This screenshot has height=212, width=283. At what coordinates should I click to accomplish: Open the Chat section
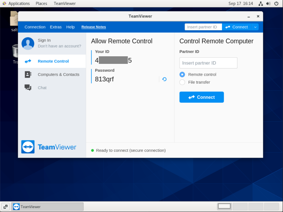52,88
